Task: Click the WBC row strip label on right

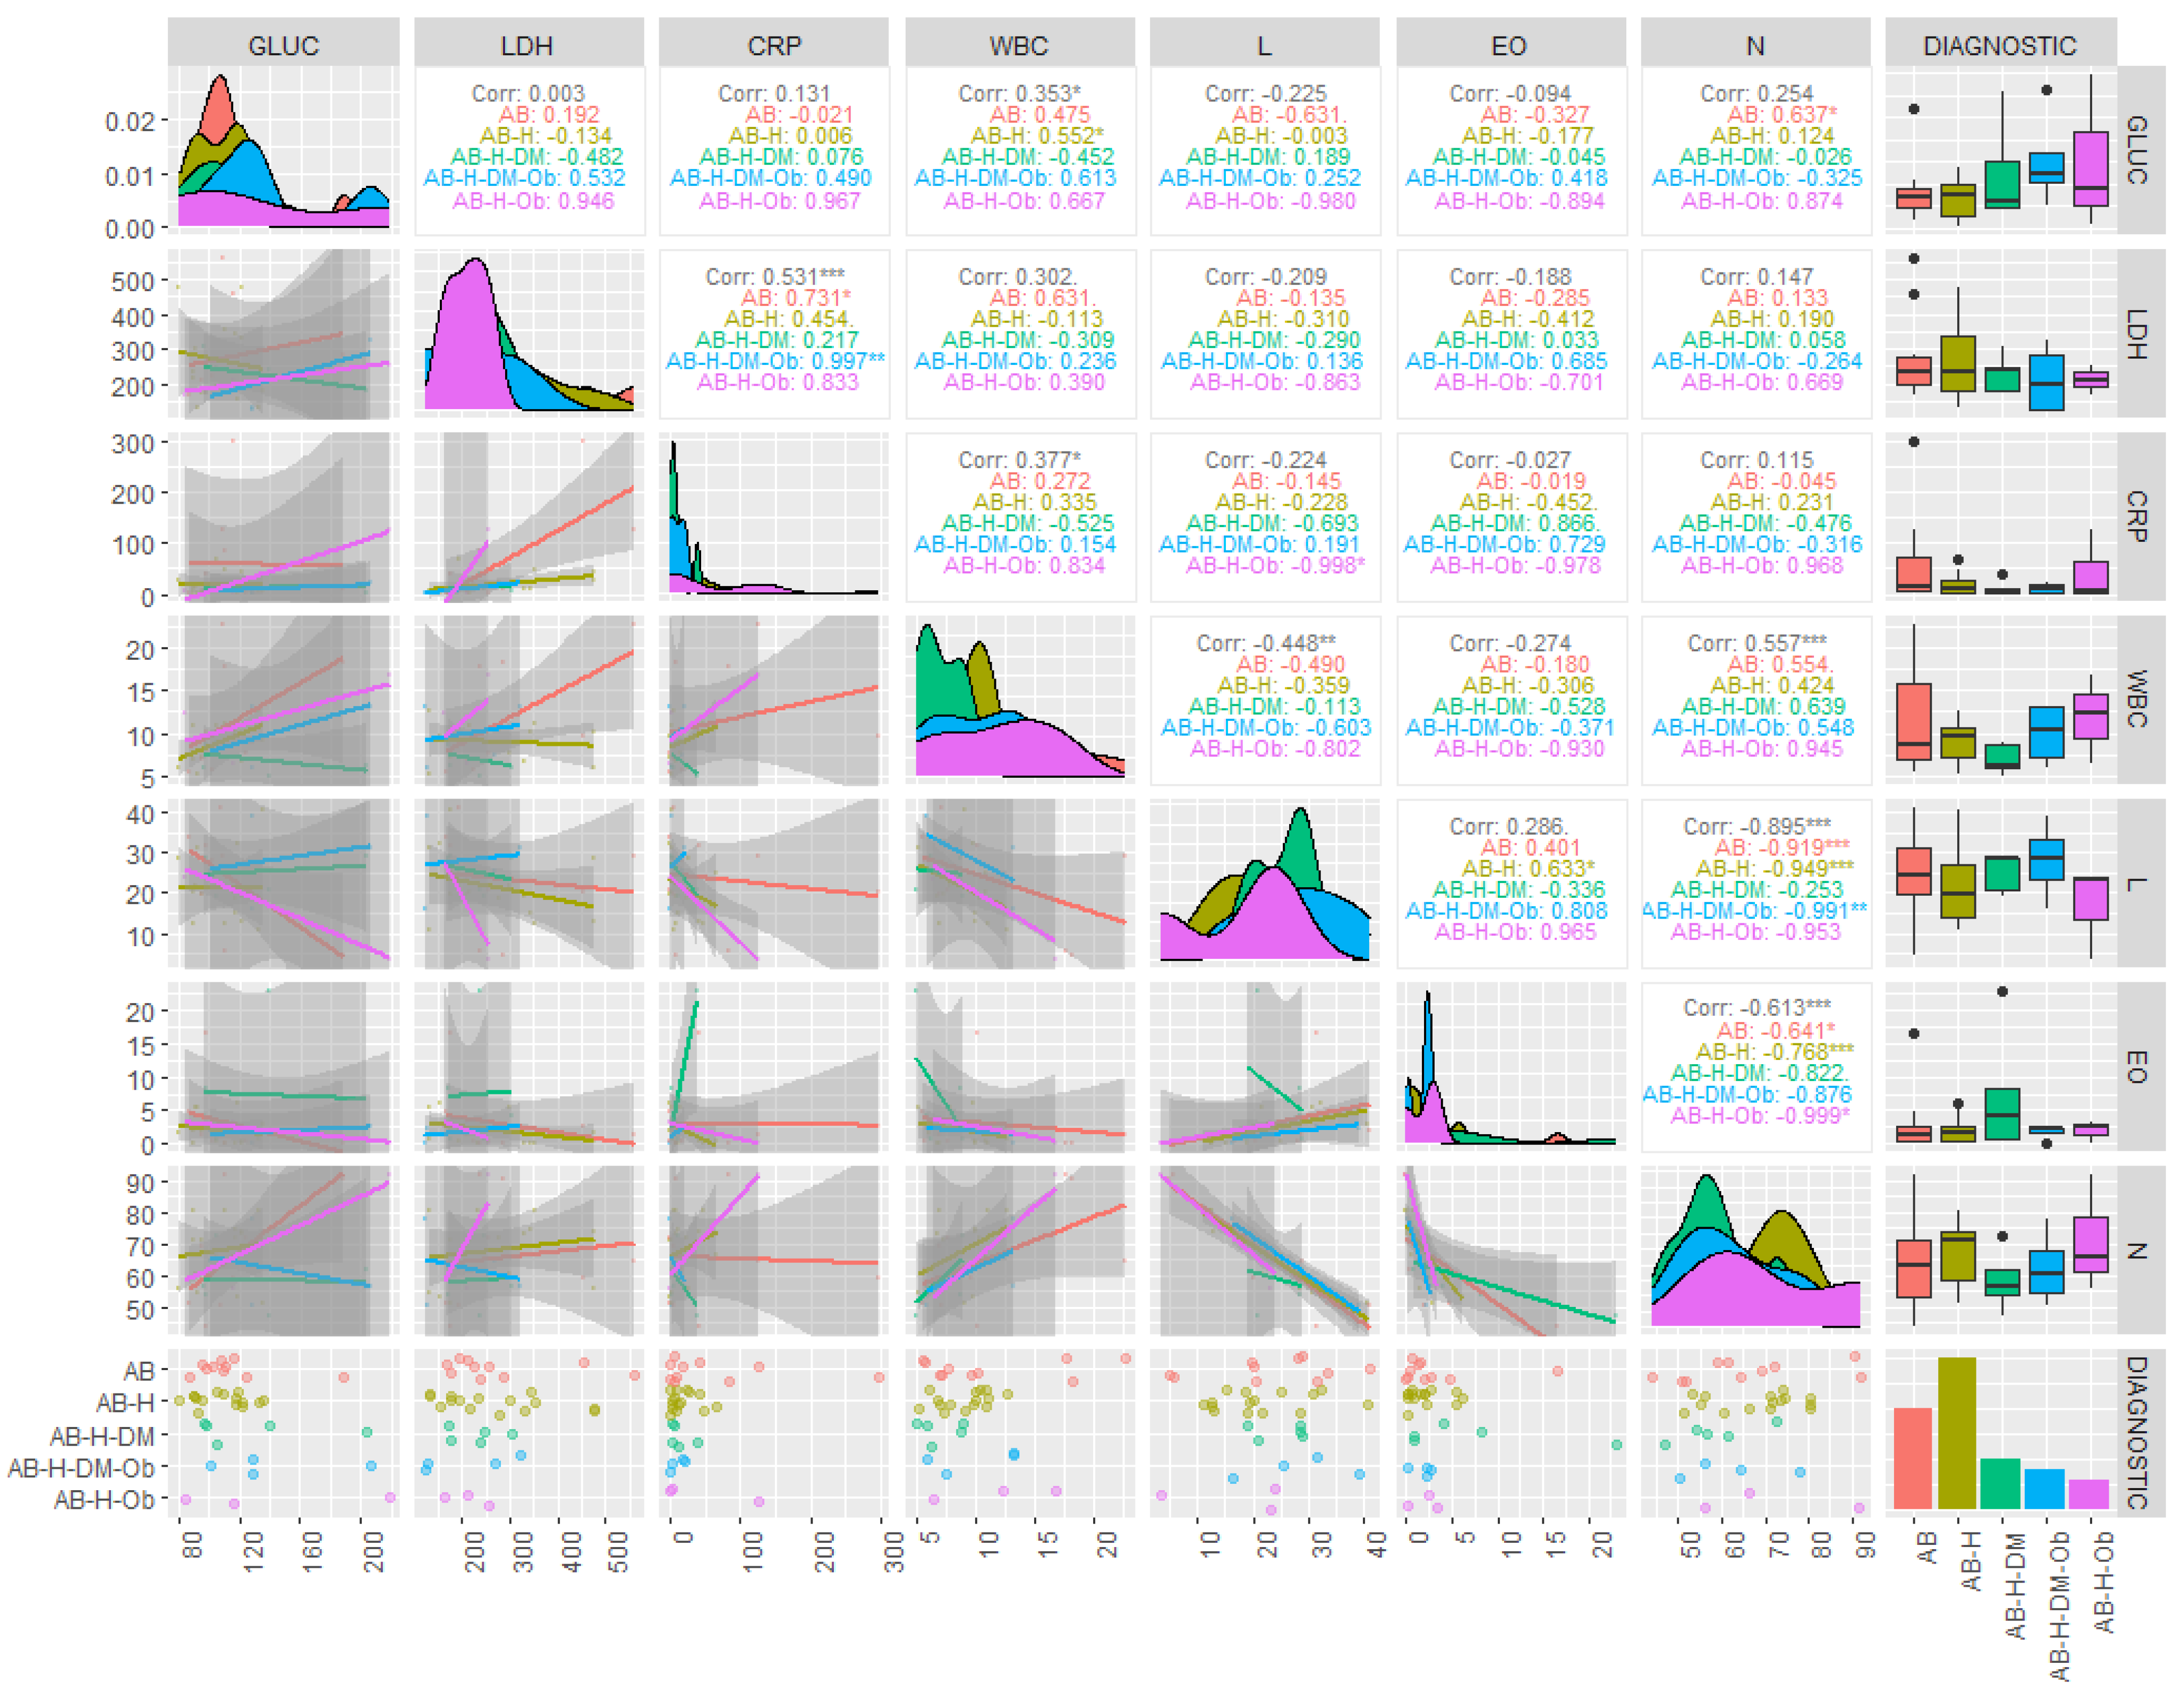Action: [x=2139, y=699]
